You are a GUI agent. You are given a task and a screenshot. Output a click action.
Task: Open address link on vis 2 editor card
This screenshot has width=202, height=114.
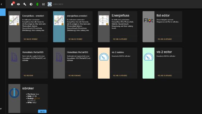pos(165,76)
